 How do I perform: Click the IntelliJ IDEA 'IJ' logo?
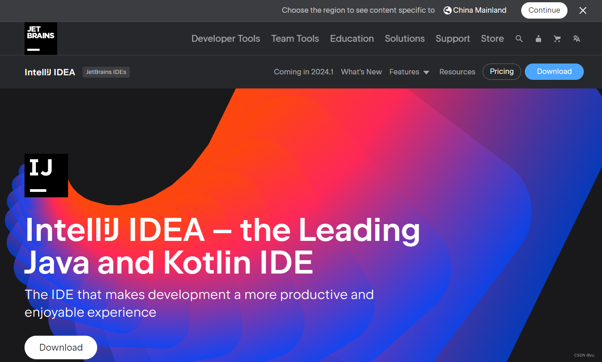pyautogui.click(x=46, y=175)
